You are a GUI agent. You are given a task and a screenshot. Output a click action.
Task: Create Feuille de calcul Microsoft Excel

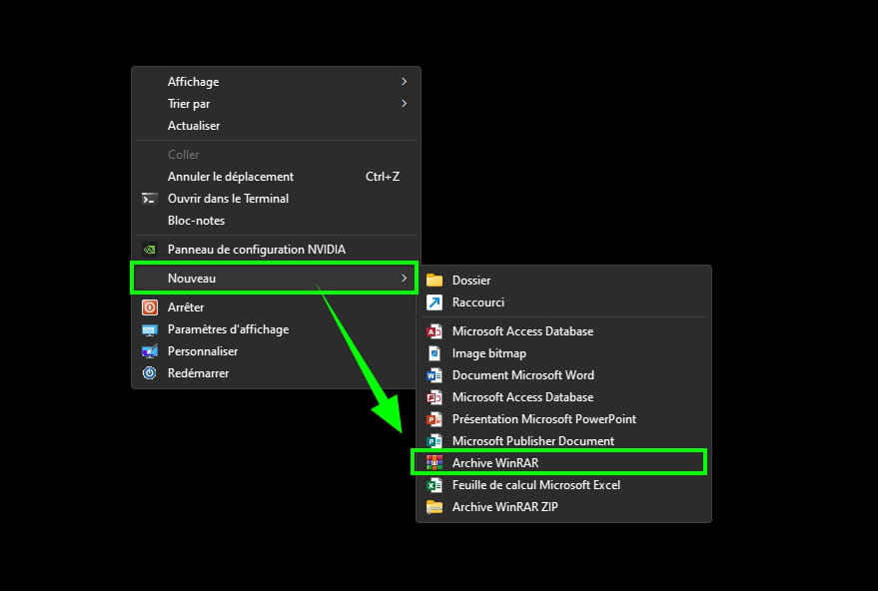pyautogui.click(x=564, y=484)
